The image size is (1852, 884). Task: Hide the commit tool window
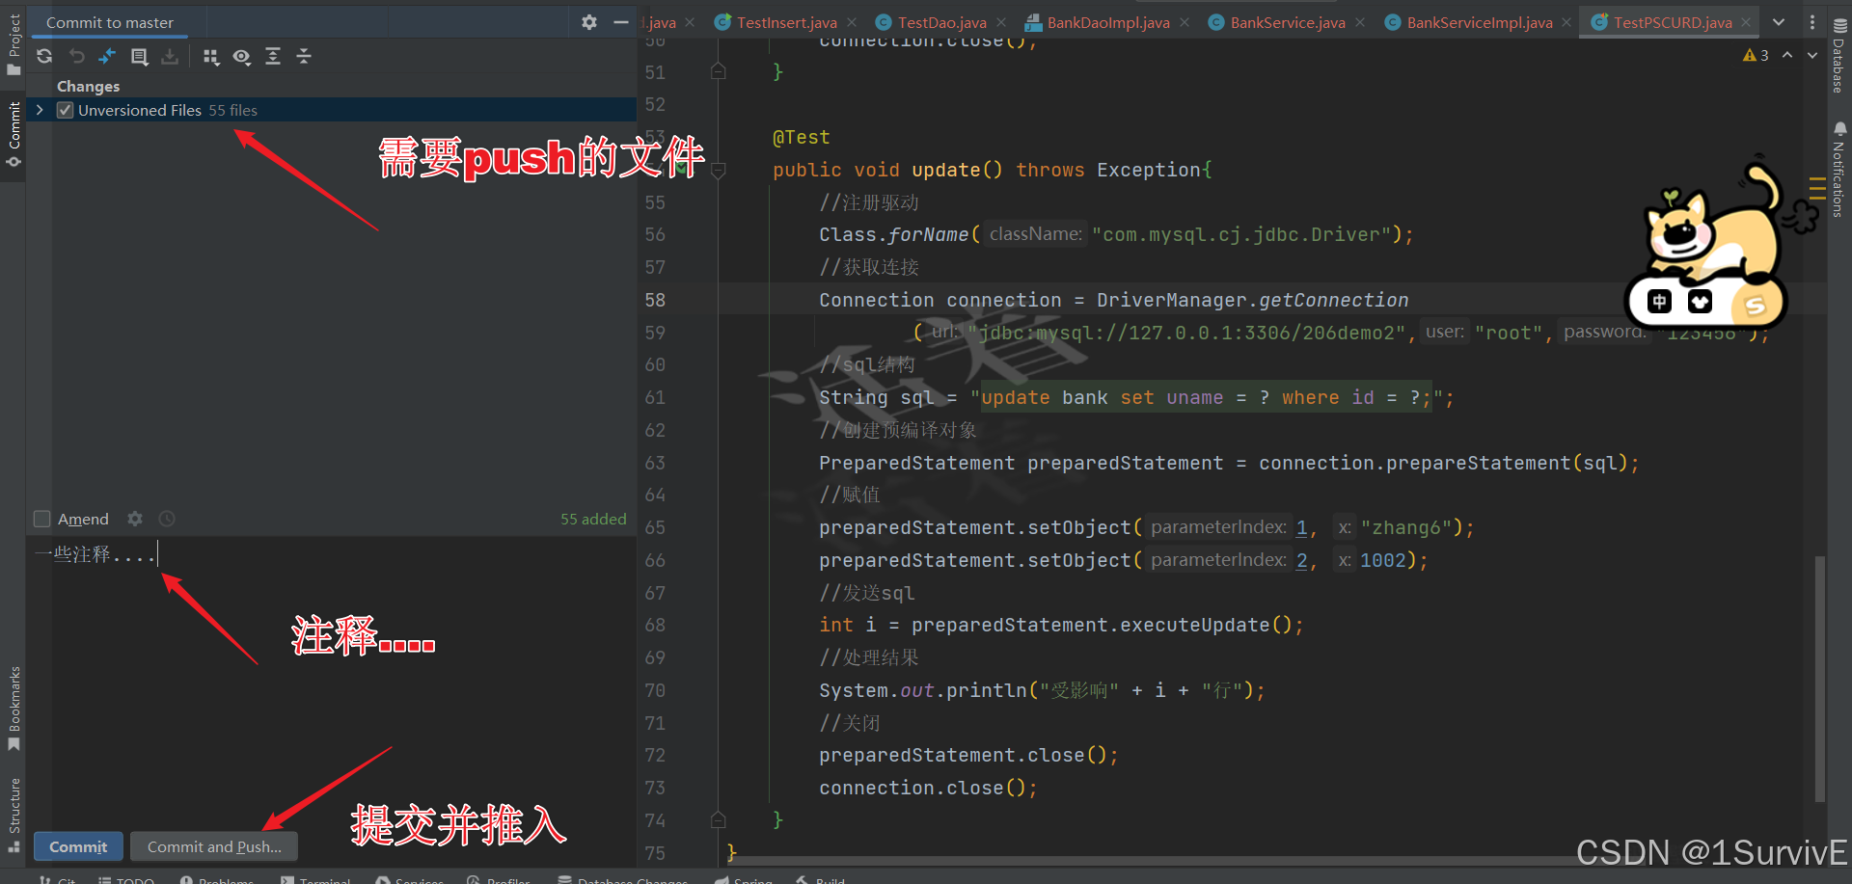point(621,22)
